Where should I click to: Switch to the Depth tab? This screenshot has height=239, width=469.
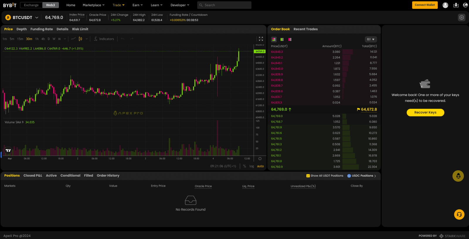(x=22, y=29)
